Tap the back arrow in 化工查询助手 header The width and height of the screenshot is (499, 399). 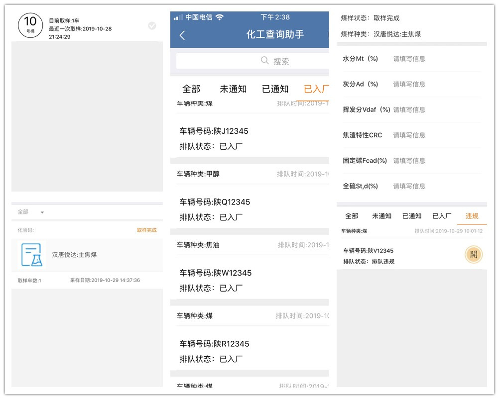tap(182, 35)
